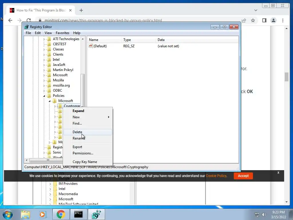Image resolution: width=293 pixels, height=220 pixels.
Task: Expand the Mozilla registry key
Action: click(44, 80)
